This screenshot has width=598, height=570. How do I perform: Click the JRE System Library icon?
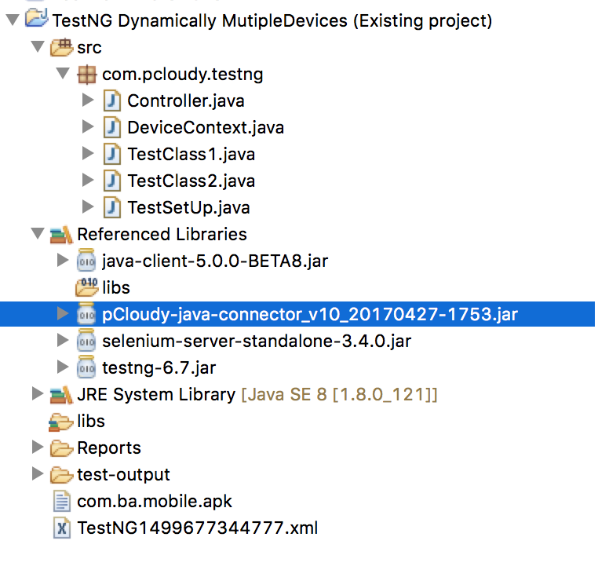61,395
